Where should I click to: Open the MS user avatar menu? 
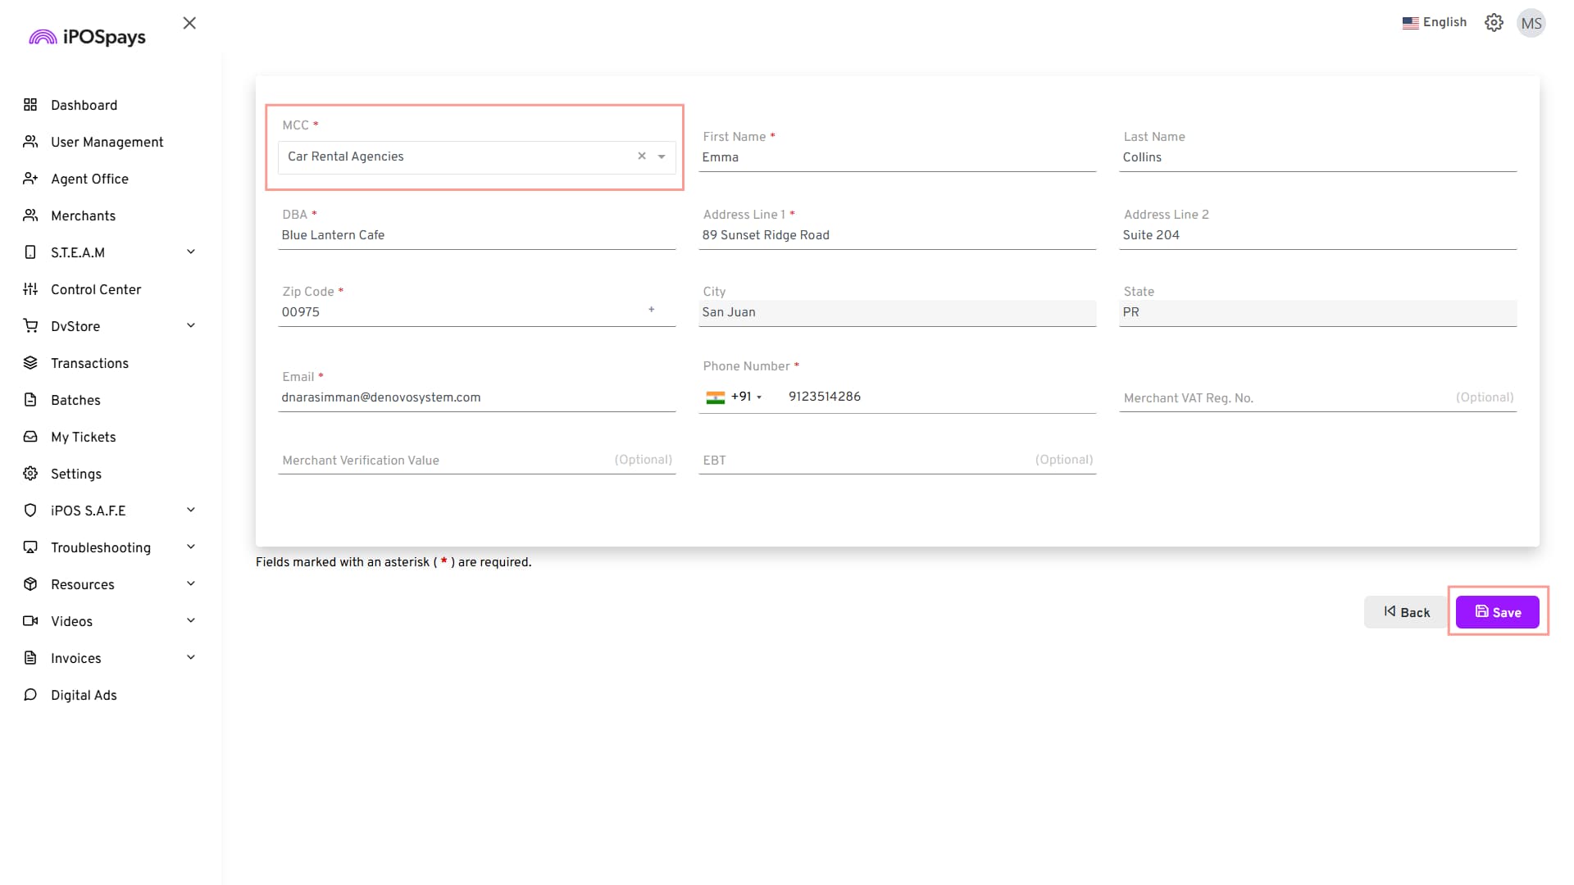click(x=1531, y=23)
